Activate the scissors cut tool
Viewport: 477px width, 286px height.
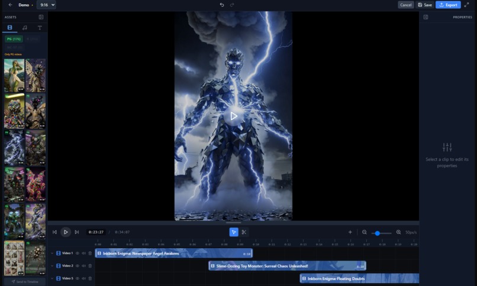tap(244, 232)
